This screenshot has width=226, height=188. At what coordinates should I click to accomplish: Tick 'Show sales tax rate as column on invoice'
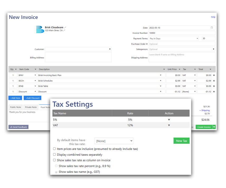click(54, 160)
